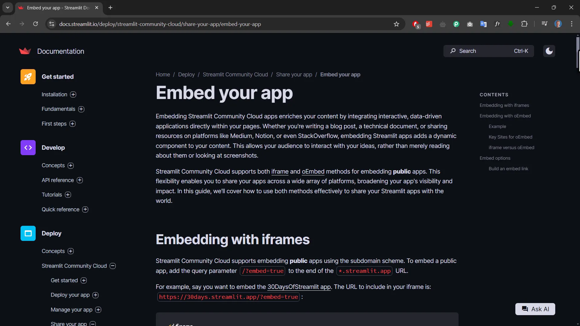580x326 pixels.
Task: Click the Develop code brackets icon
Action: pos(28,148)
